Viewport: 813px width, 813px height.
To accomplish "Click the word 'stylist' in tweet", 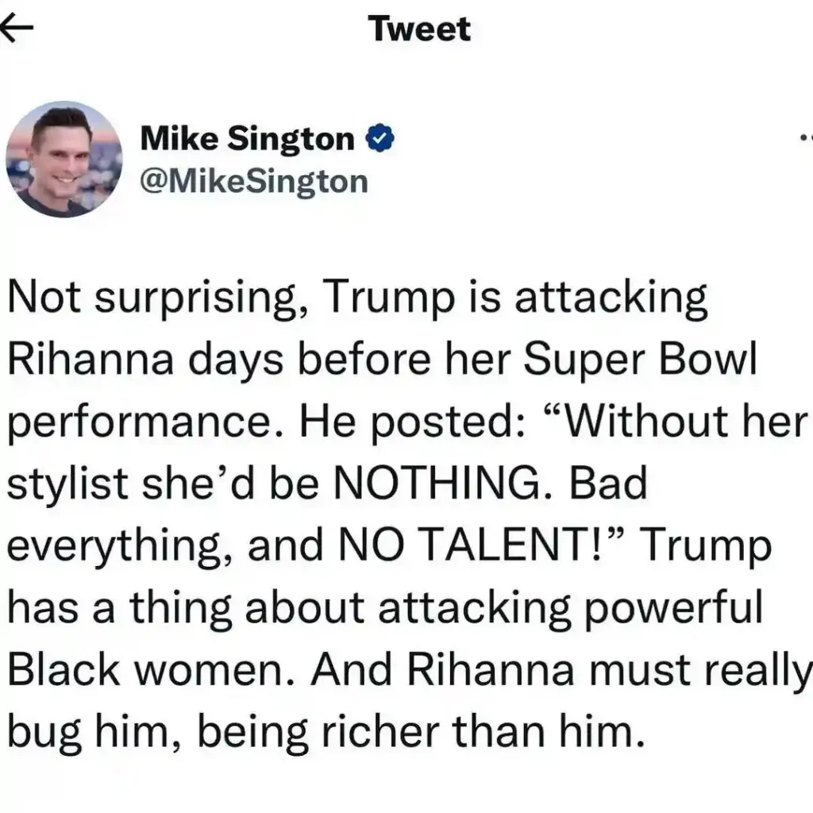I will [x=67, y=482].
